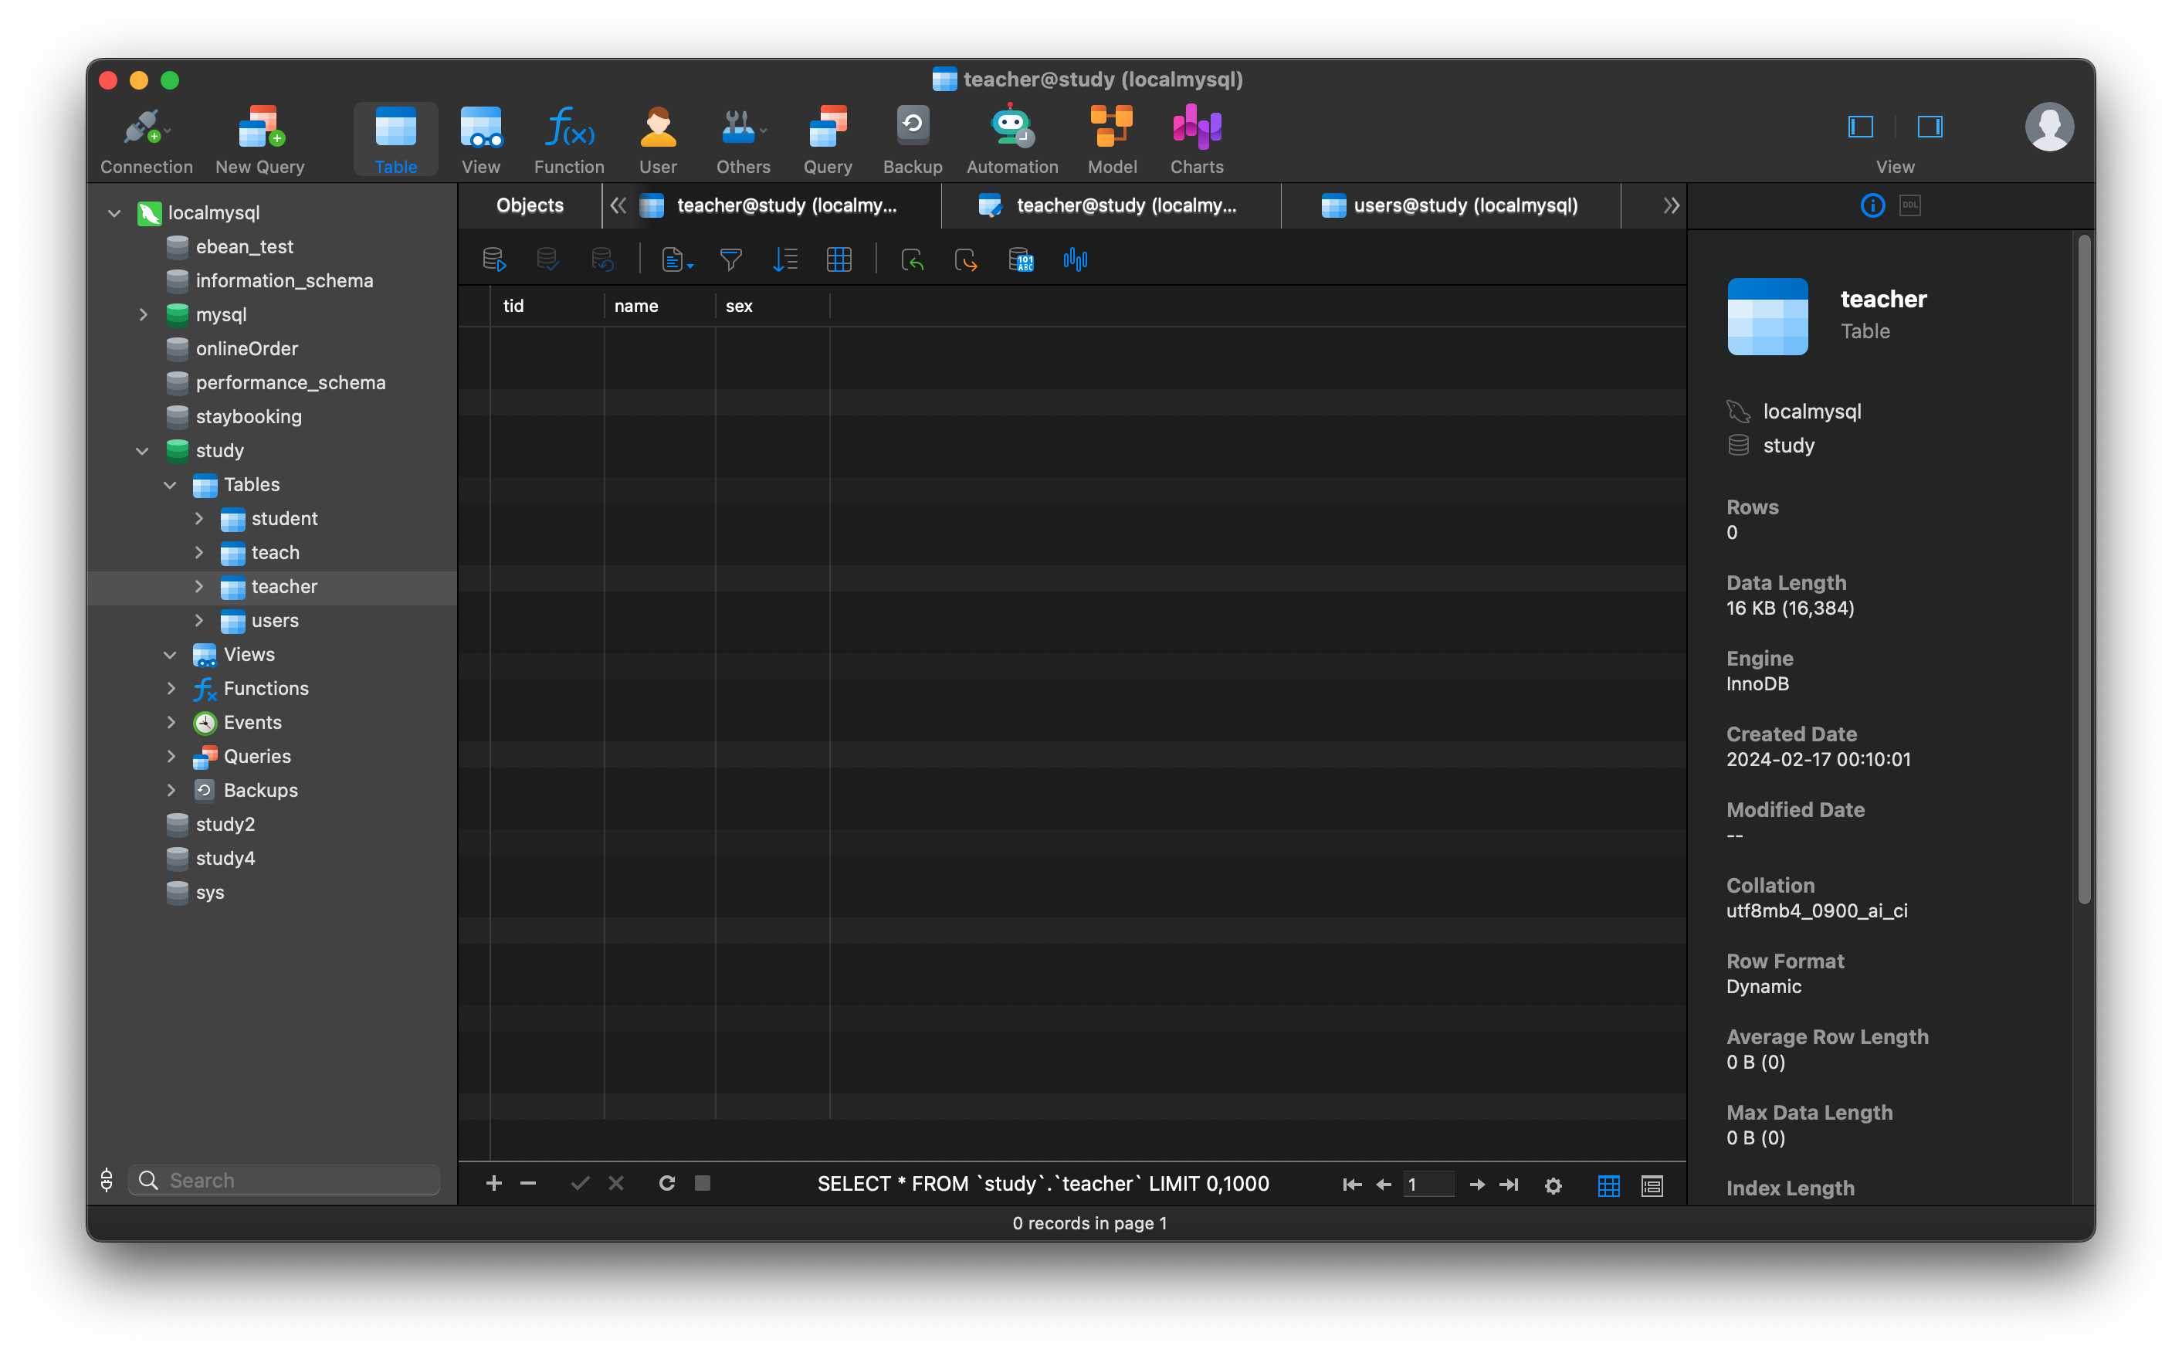The image size is (2182, 1356).
Task: Open the Automation tool
Action: click(1011, 139)
